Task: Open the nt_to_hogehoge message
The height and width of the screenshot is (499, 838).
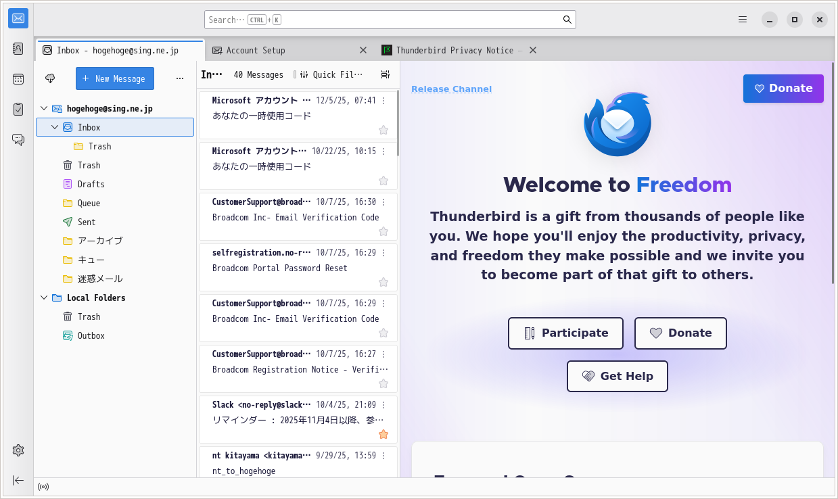Action: 298,462
